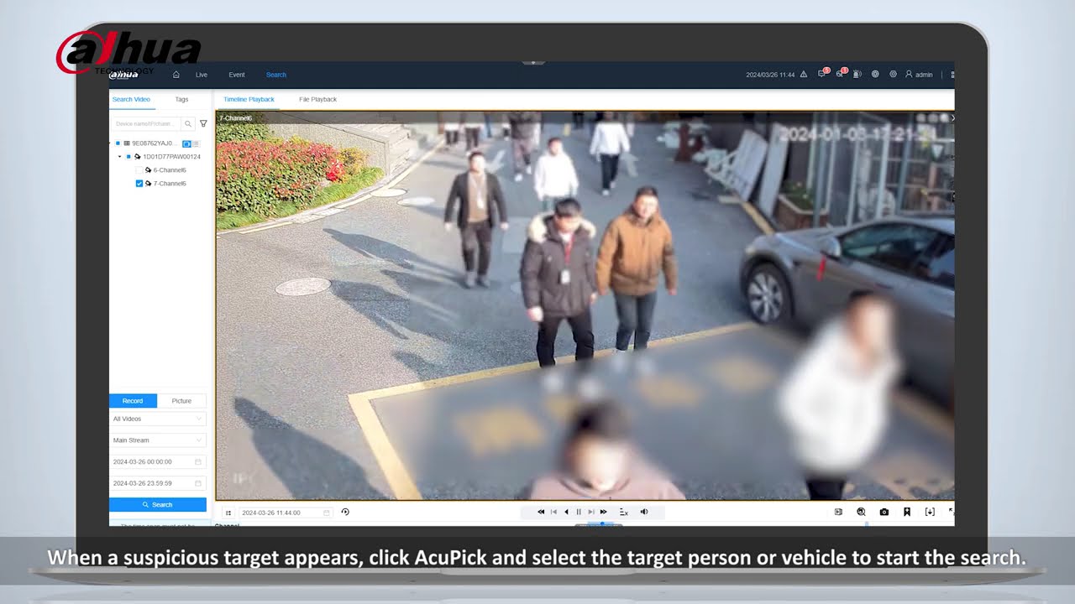
Task: Click the end time 2024-03-26 23:59:59 field
Action: pos(158,483)
